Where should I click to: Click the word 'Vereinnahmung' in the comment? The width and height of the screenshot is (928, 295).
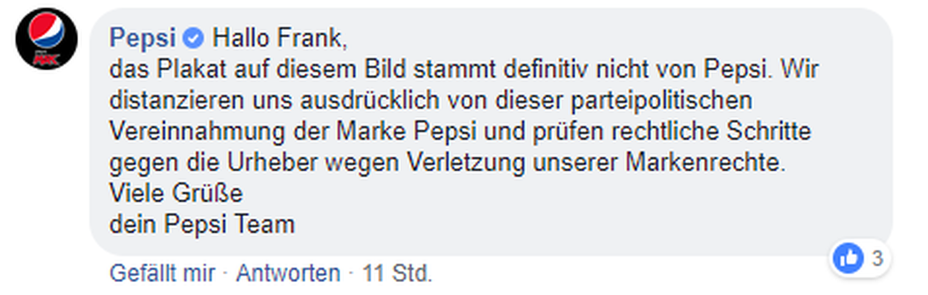(x=189, y=132)
